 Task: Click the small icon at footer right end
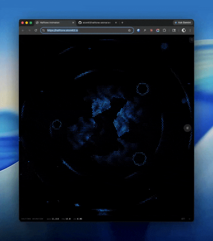pyautogui.click(x=190, y=219)
